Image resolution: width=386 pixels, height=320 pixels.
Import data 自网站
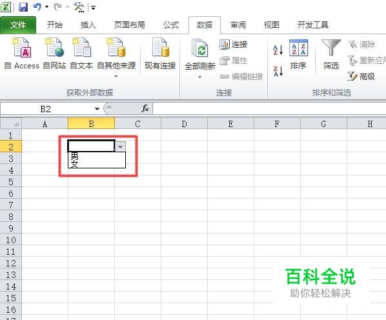point(54,54)
